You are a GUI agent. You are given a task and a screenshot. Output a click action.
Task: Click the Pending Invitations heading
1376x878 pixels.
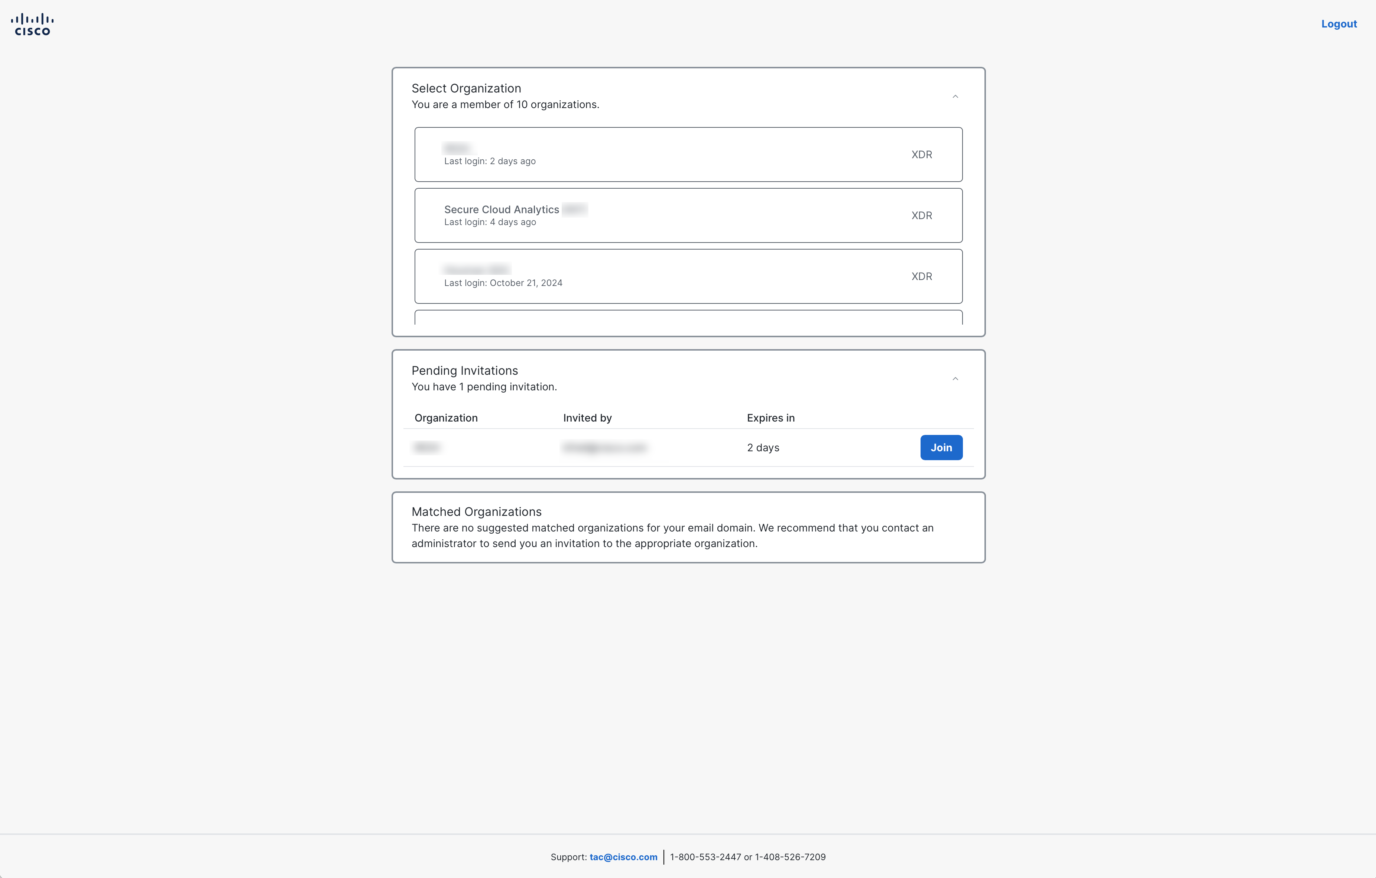[464, 371]
